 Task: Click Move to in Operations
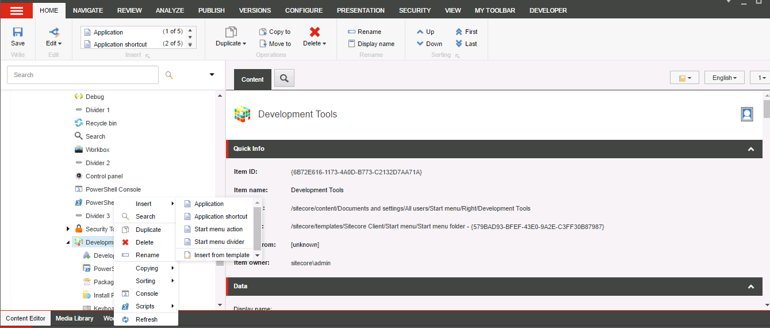275,44
